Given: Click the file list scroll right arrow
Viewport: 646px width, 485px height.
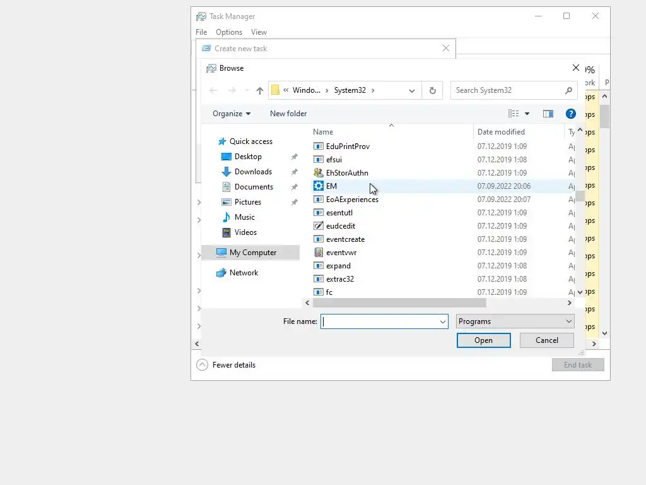Looking at the screenshot, I should click(570, 303).
